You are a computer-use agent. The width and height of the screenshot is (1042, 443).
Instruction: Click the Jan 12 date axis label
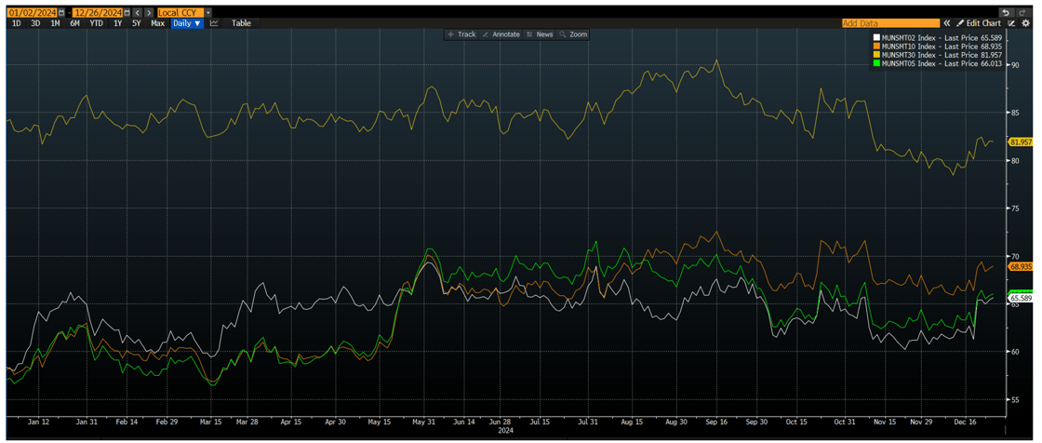tap(37, 422)
